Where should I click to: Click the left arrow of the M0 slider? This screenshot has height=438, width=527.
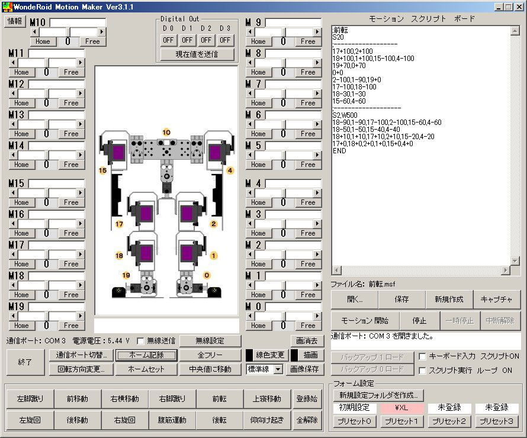[250, 315]
